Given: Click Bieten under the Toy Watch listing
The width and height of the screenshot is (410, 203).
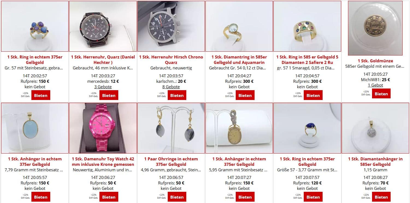Looking at the screenshot, I should tap(109, 197).
